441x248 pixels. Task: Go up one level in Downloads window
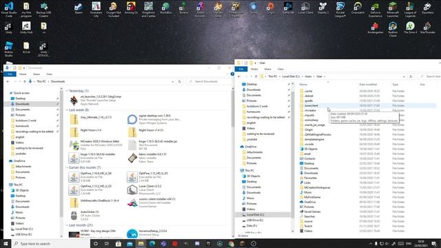[25, 81]
